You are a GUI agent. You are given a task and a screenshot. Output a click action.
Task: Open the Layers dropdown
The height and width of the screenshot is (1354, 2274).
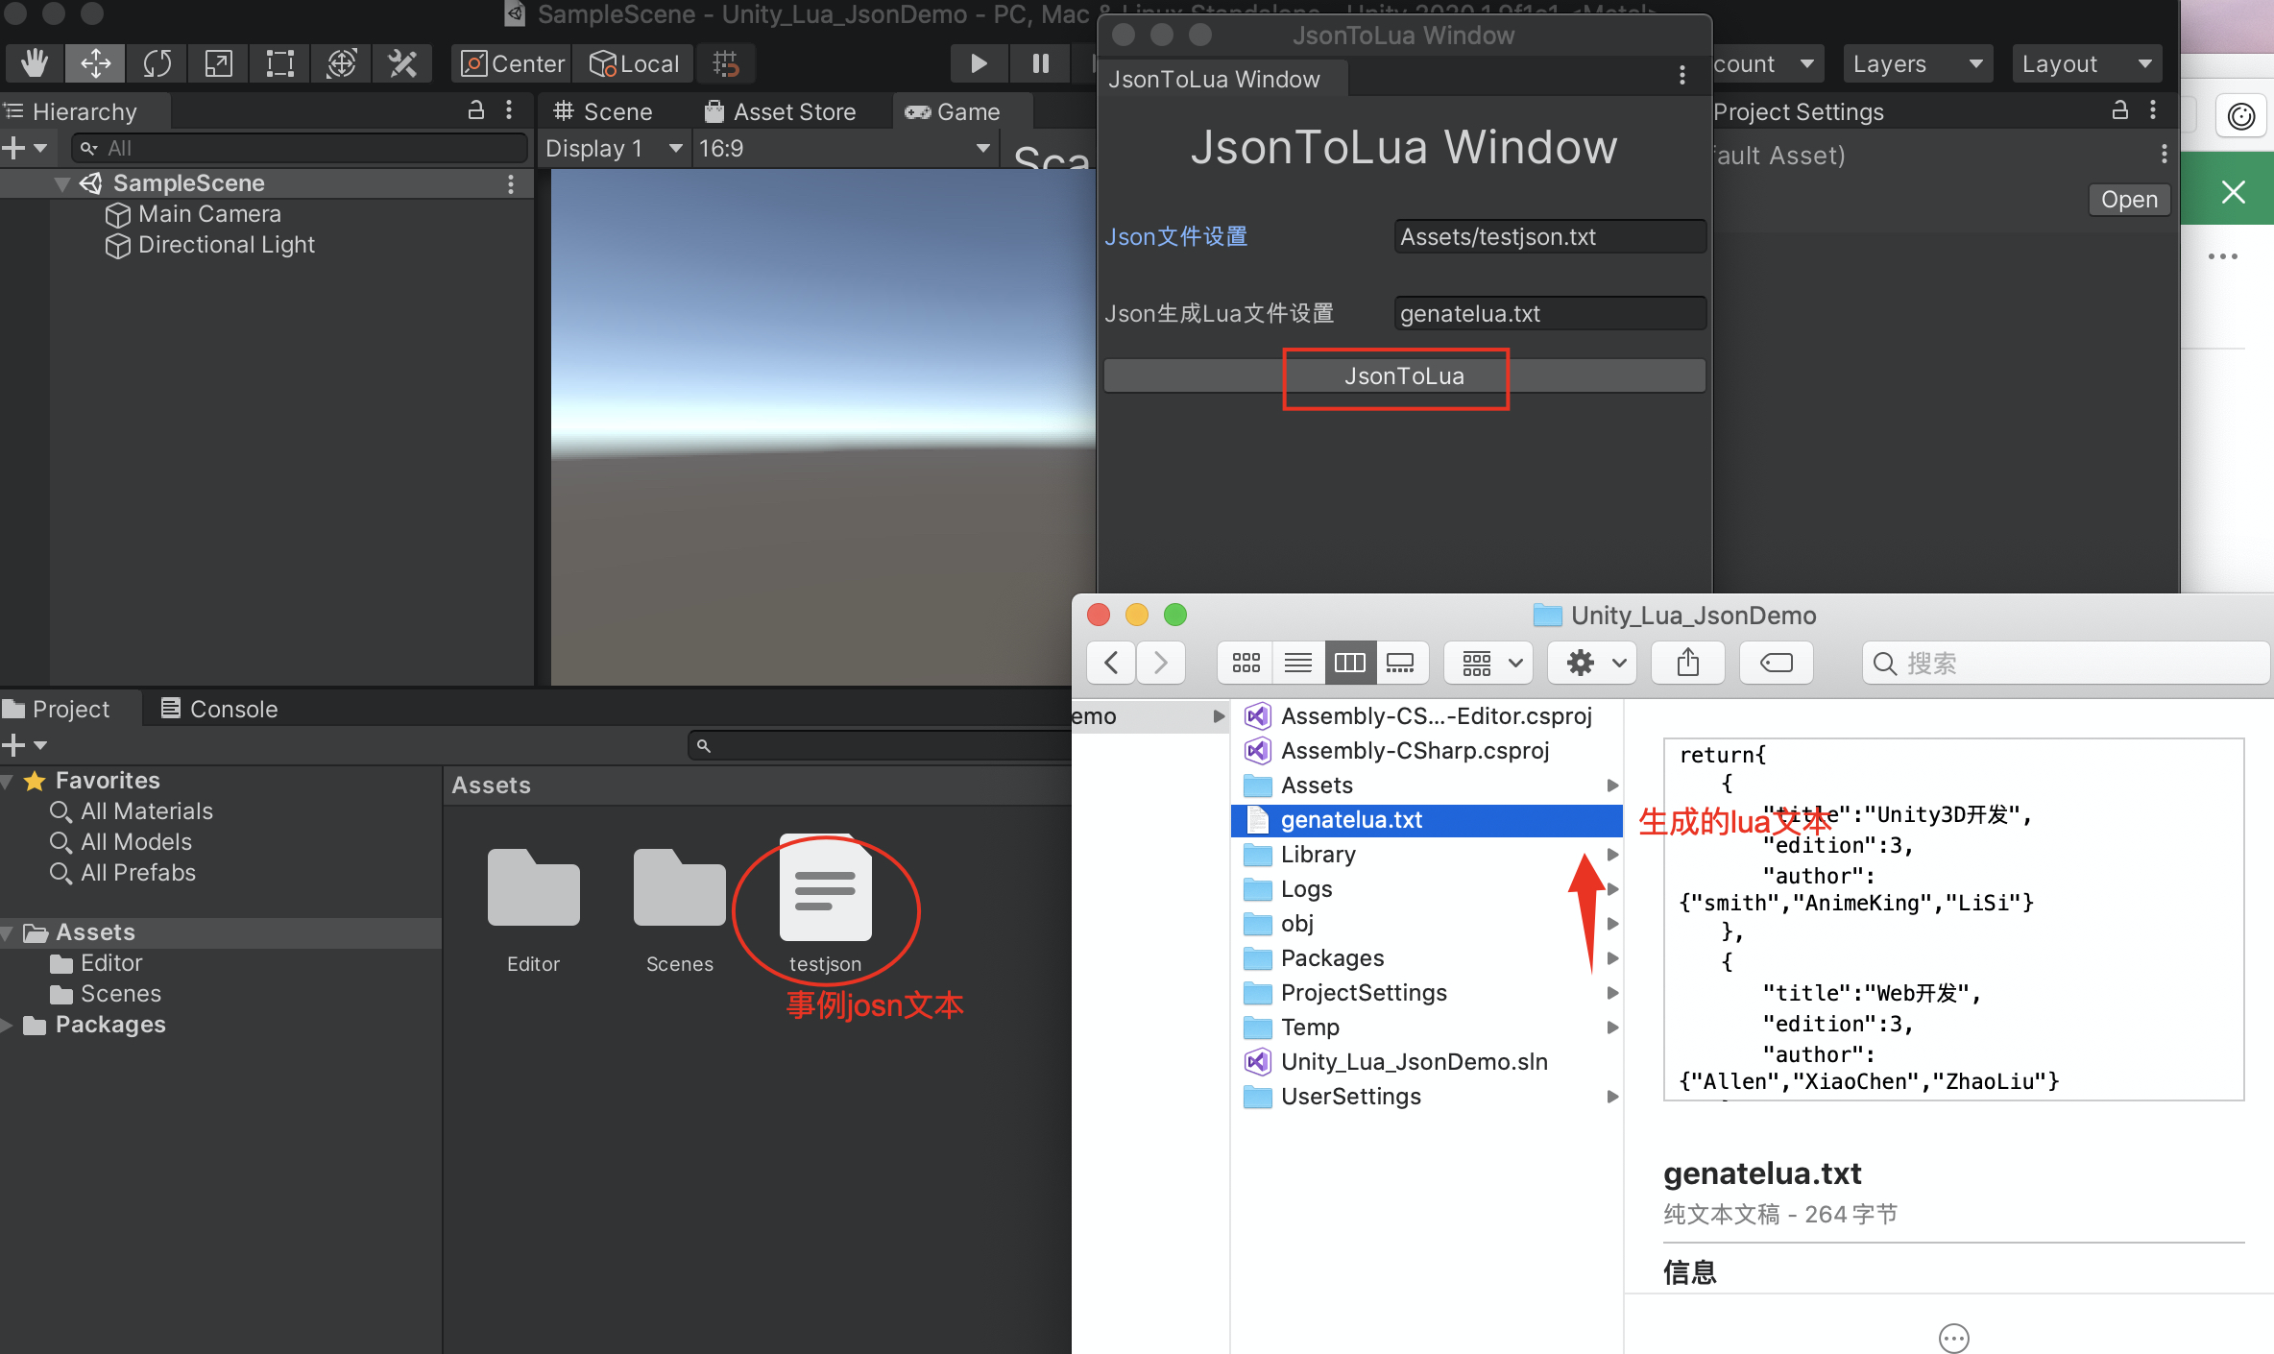(1916, 63)
